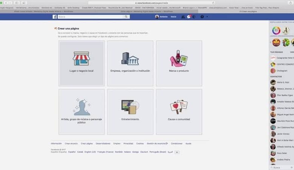Viewport: 294px width, 170px height.
Task: Select Entretenimiento page type tile
Action: tap(130, 112)
